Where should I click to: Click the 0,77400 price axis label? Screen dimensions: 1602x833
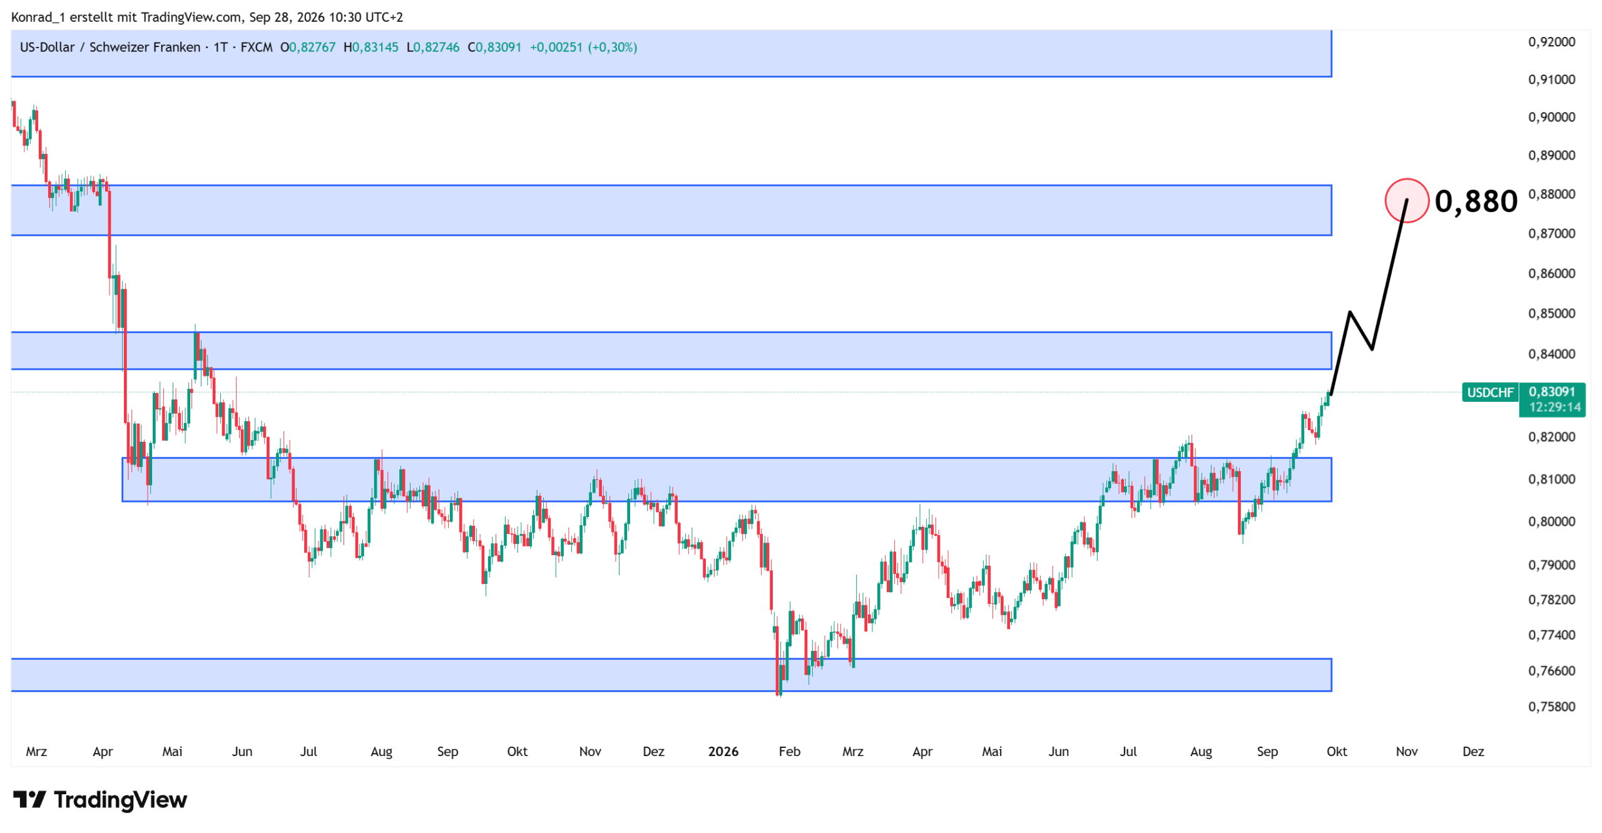coord(1551,635)
